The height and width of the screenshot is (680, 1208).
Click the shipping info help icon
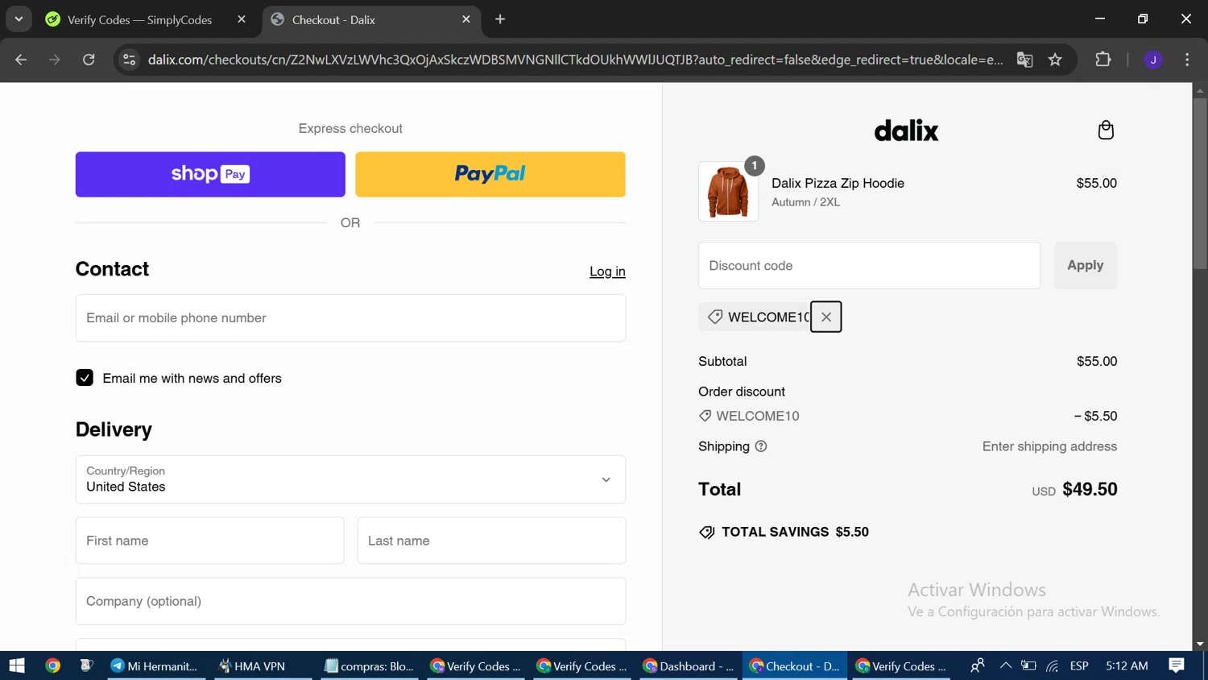point(761,446)
